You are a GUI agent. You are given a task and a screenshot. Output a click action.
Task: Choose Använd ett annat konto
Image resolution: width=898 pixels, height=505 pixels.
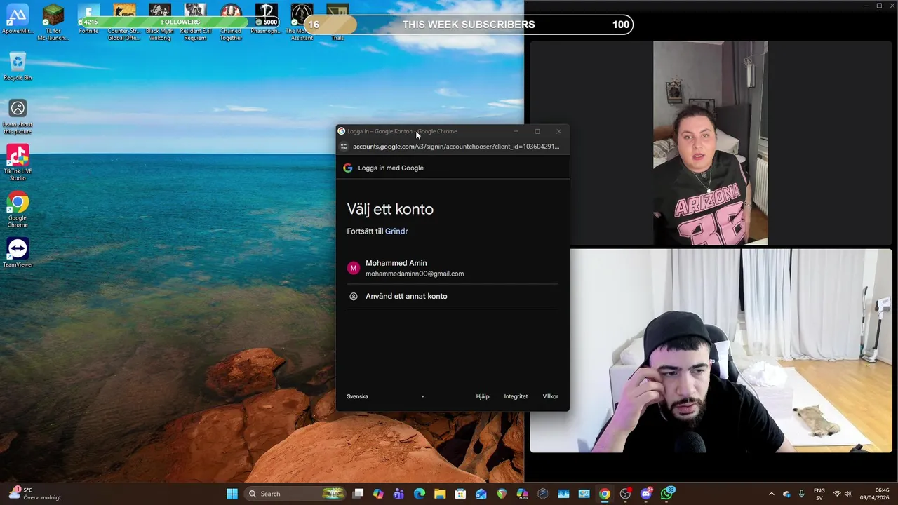(453, 296)
